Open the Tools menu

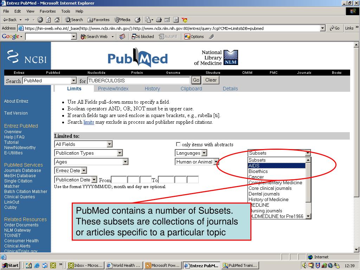click(66, 11)
